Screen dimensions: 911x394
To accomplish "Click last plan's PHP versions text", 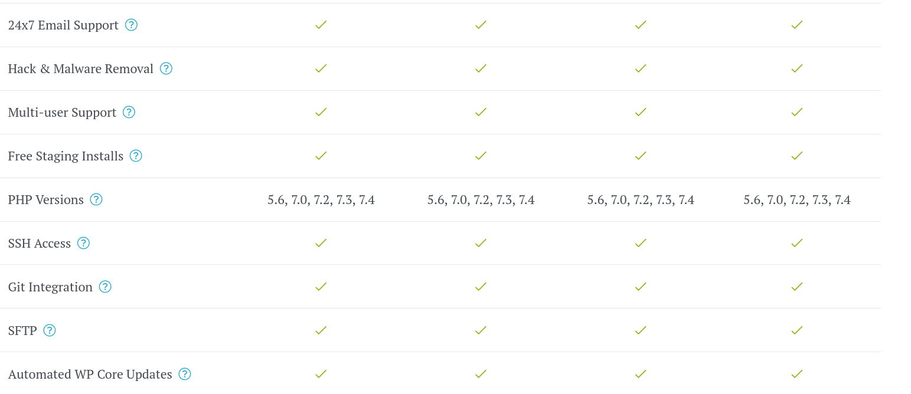I will coord(796,200).
